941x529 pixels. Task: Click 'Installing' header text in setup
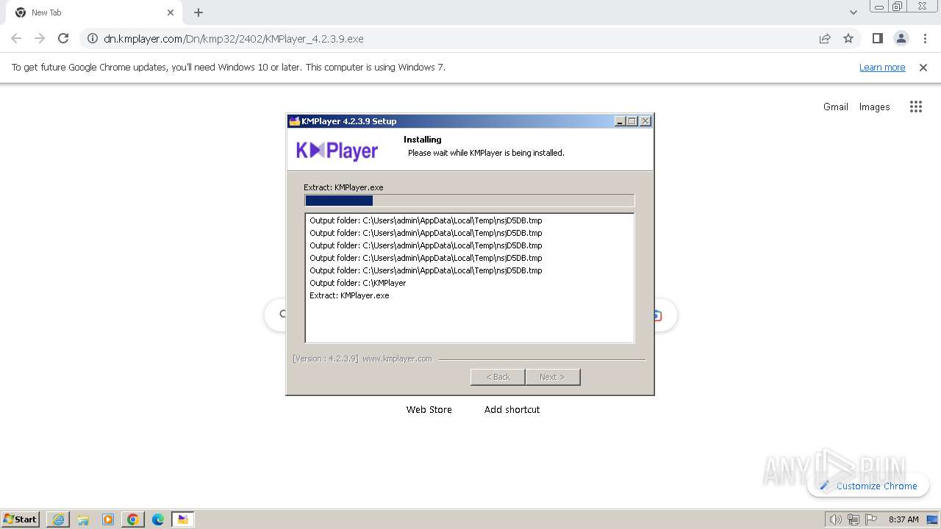click(423, 140)
